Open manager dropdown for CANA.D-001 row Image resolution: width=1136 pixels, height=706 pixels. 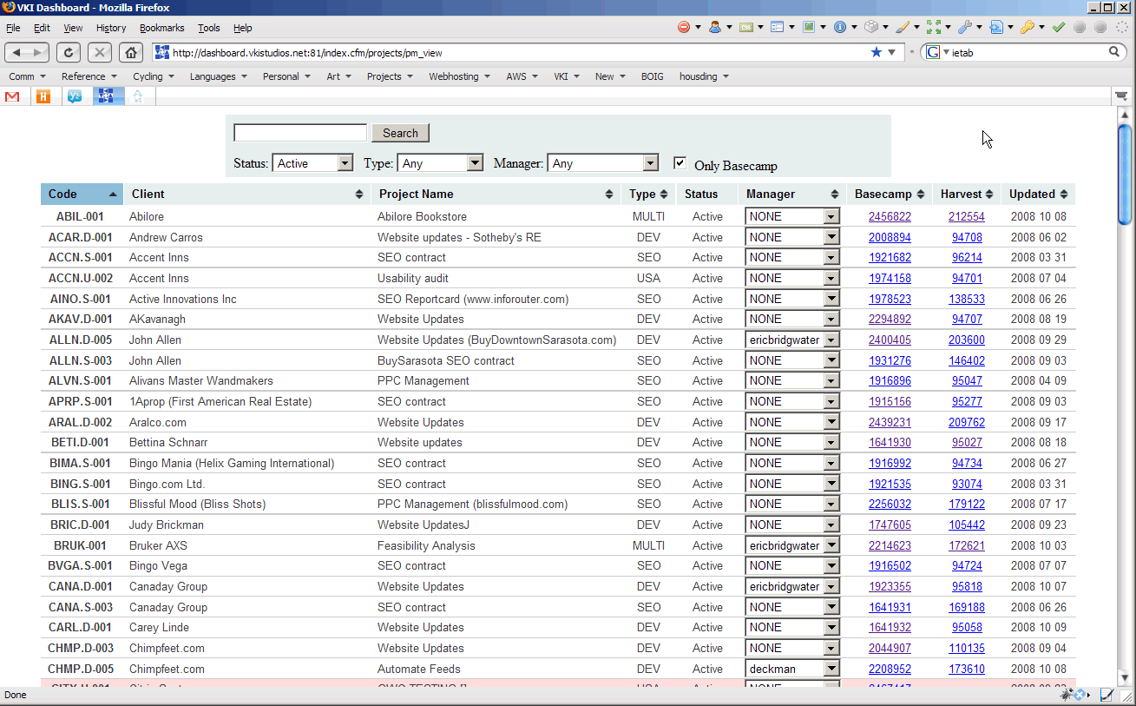tap(792, 587)
